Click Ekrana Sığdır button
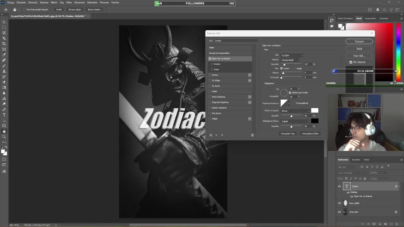404x227 pixels. pyautogui.click(x=75, y=9)
